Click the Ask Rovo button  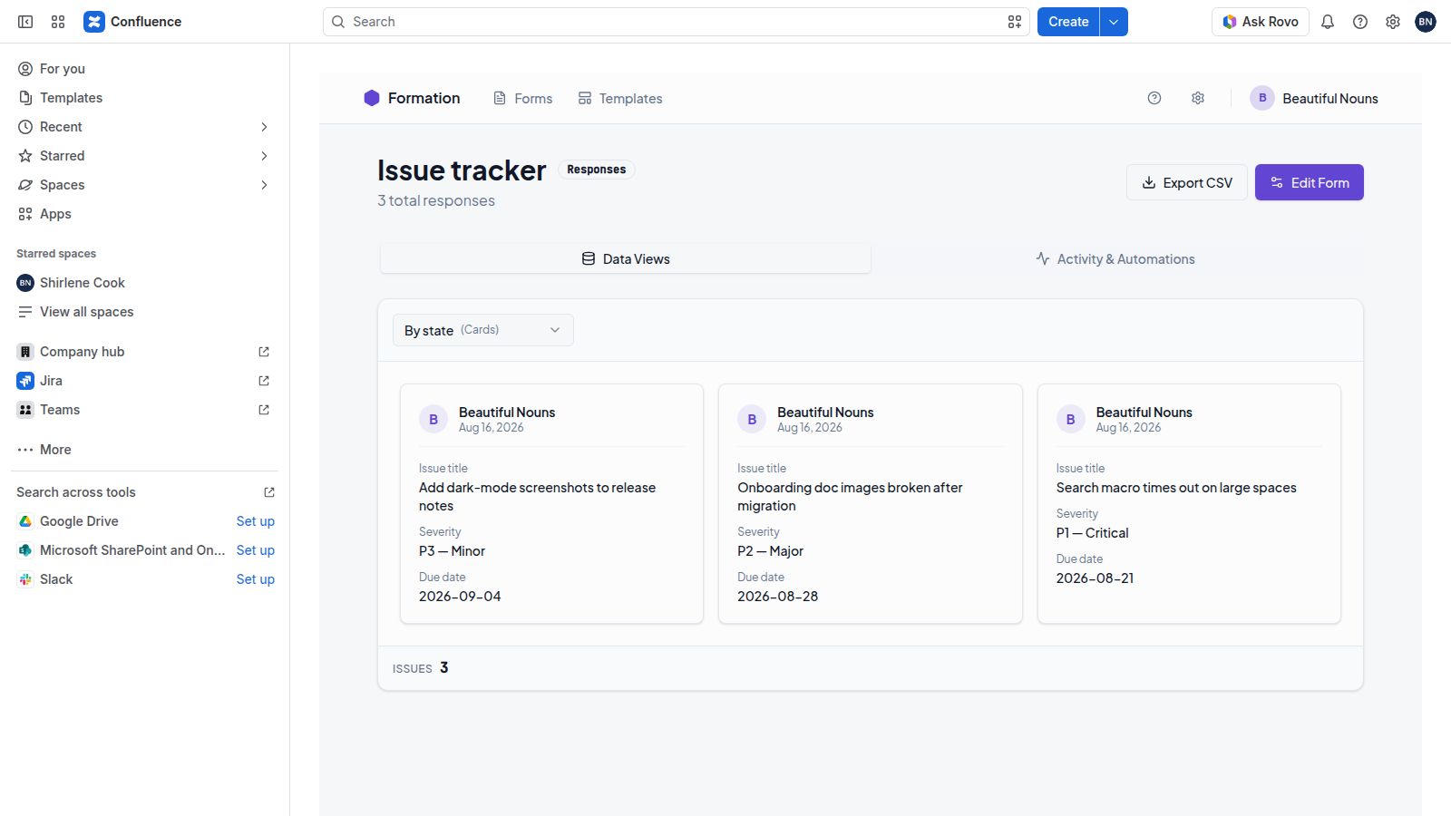point(1261,22)
